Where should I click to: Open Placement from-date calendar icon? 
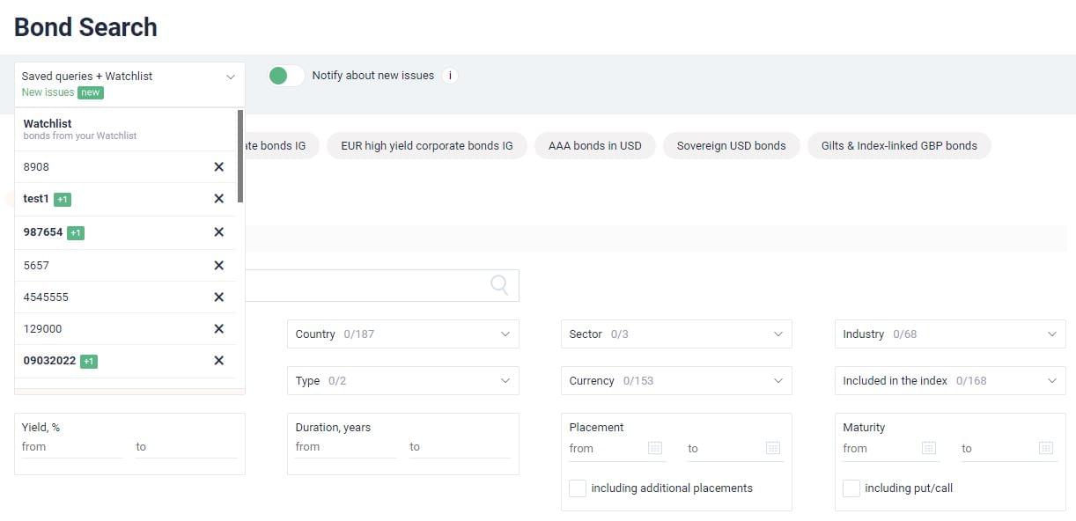tap(655, 448)
